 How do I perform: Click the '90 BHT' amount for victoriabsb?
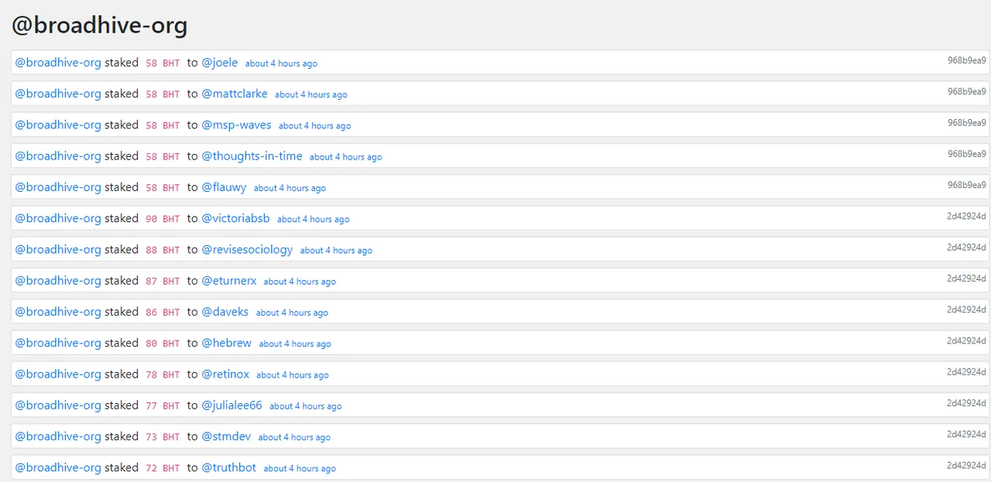pos(163,219)
